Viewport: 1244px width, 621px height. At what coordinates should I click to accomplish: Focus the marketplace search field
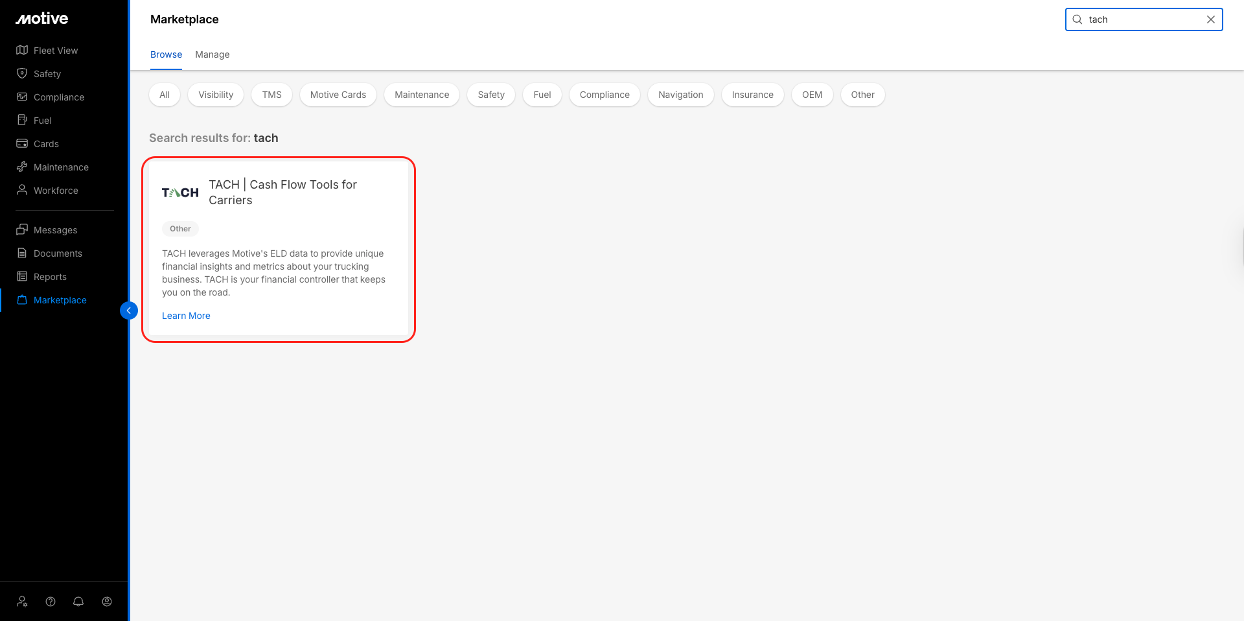(x=1144, y=19)
